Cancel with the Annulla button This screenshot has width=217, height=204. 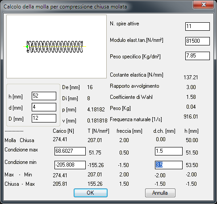(x=160, y=193)
